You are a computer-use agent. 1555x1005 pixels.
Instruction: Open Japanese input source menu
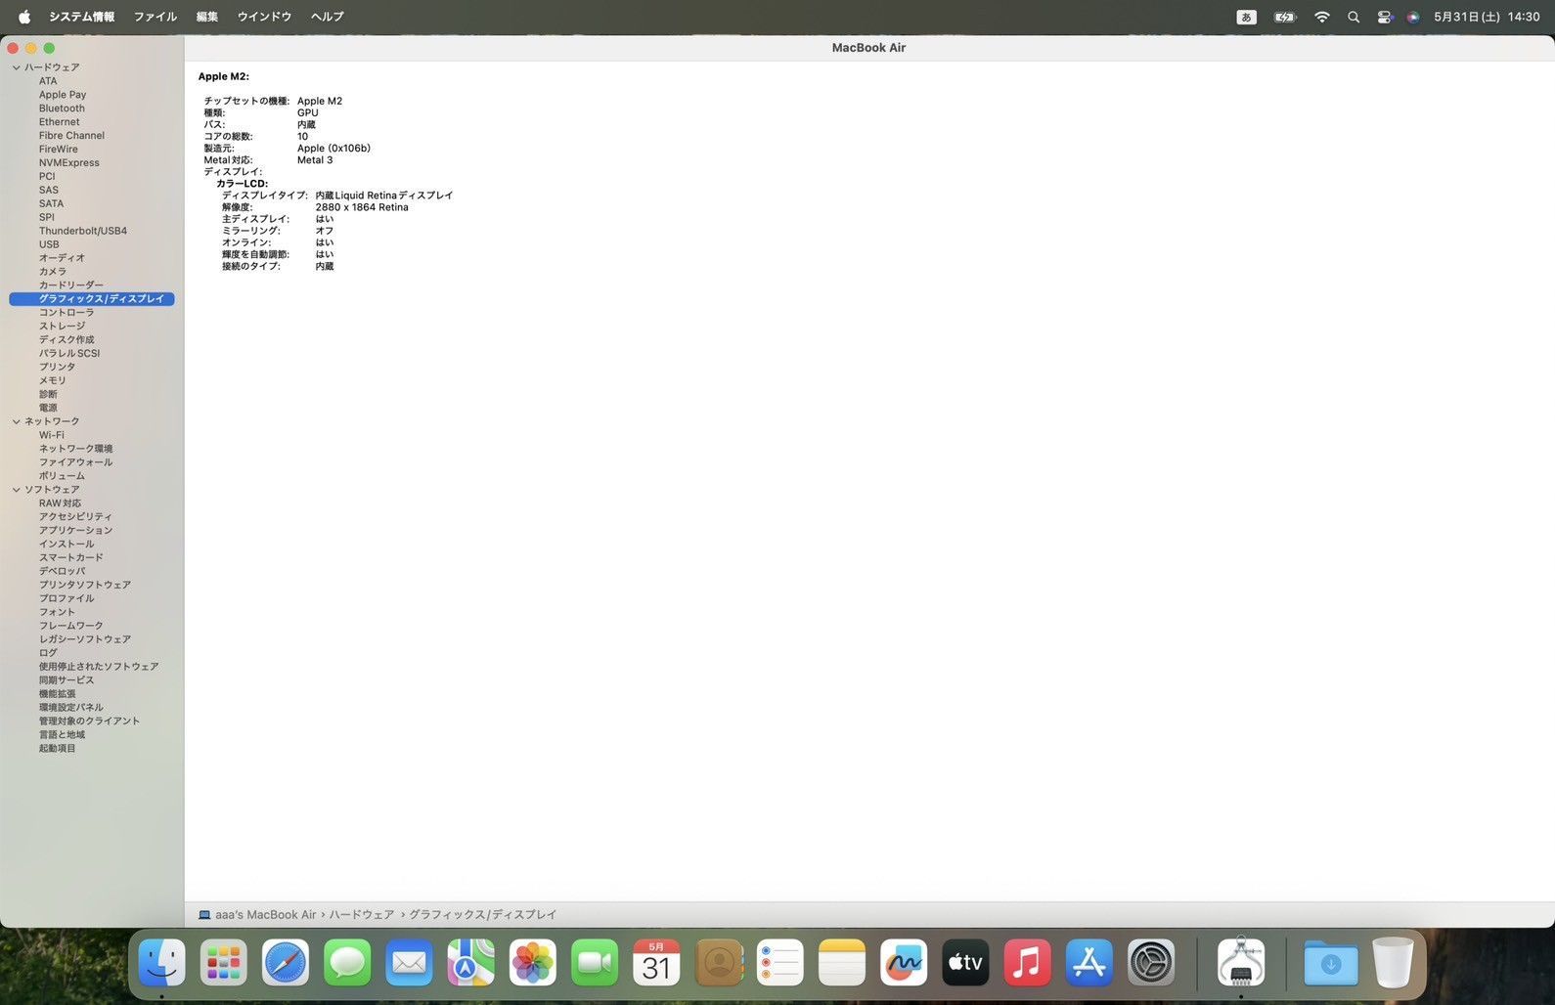click(x=1247, y=17)
